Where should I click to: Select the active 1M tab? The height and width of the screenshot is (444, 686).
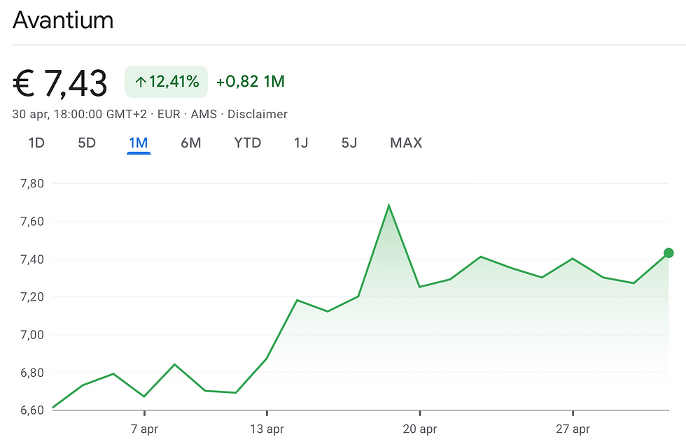coord(139,143)
